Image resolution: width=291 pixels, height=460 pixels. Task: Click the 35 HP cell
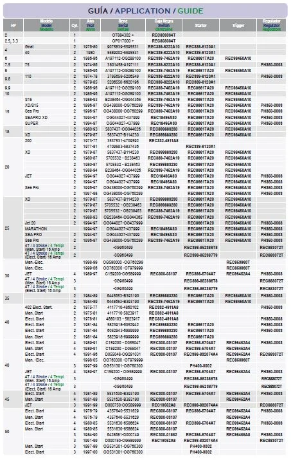(x=13, y=299)
